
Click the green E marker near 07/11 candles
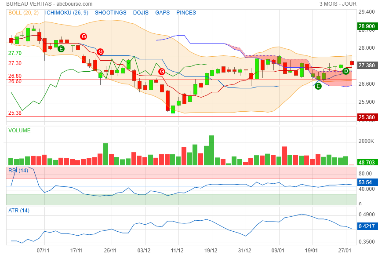click(x=61, y=49)
